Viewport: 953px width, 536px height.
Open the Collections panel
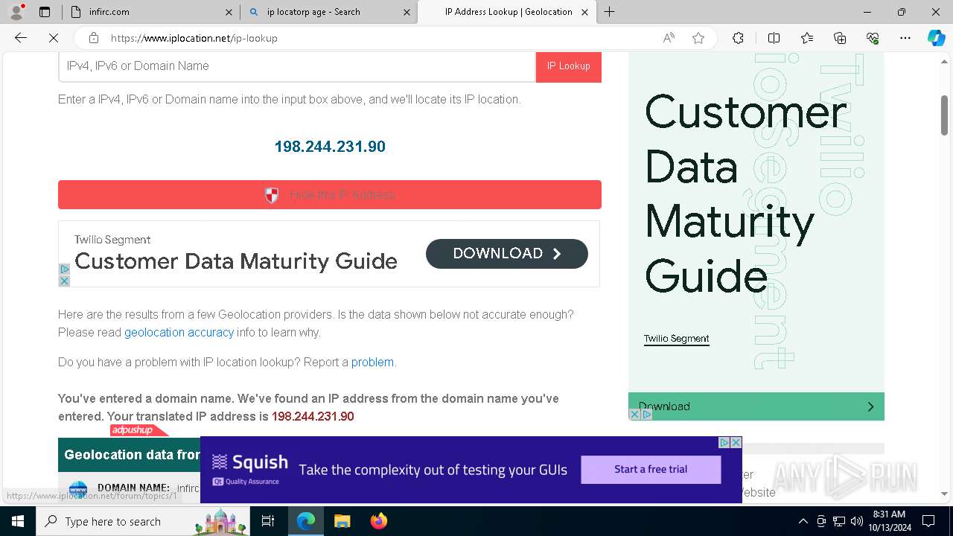(x=840, y=38)
